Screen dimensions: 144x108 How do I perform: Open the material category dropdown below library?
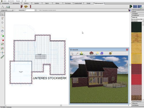pyautogui.click(x=138, y=21)
